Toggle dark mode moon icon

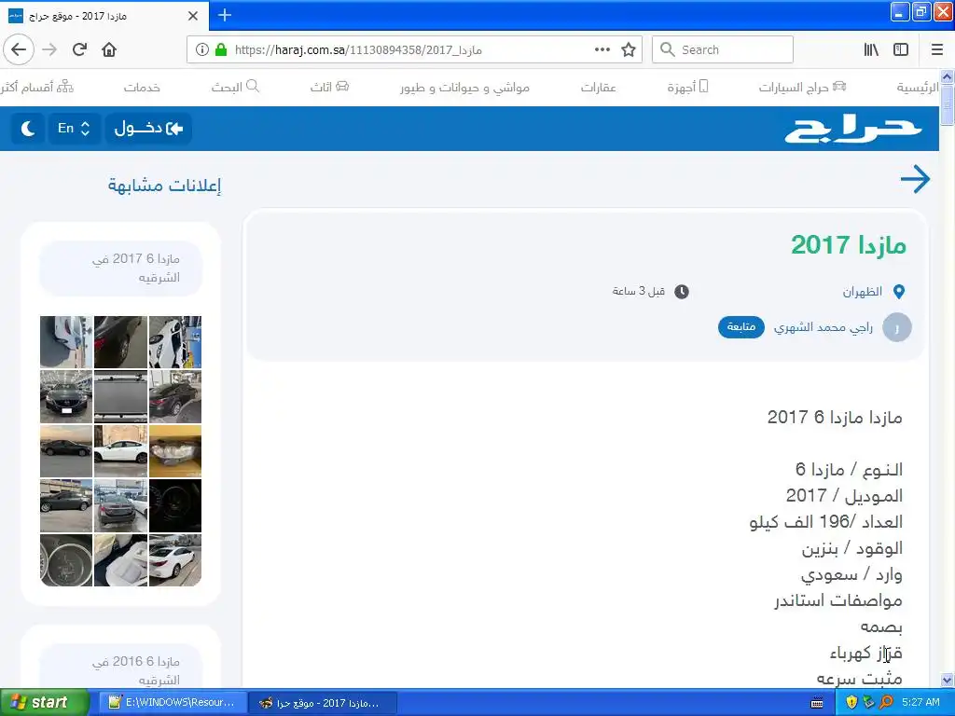[27, 129]
